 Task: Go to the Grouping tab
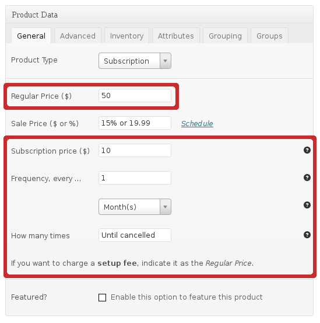point(225,36)
